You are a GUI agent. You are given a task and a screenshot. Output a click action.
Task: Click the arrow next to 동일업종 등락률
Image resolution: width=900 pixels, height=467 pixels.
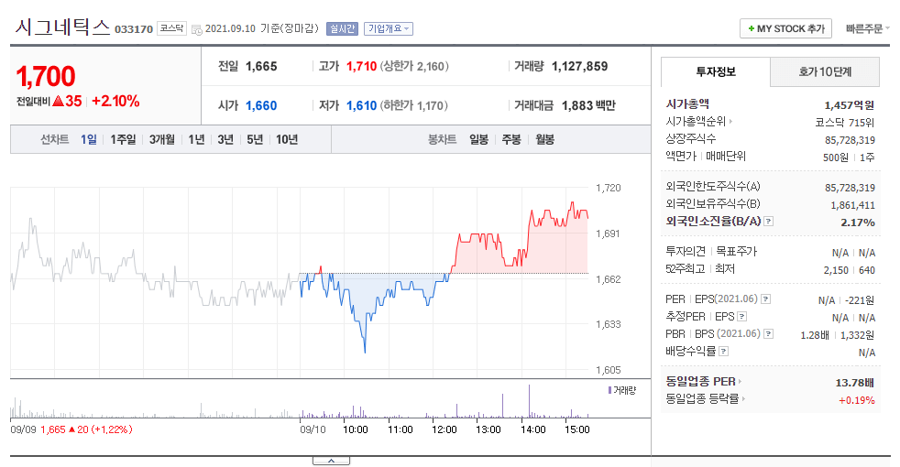(x=743, y=398)
